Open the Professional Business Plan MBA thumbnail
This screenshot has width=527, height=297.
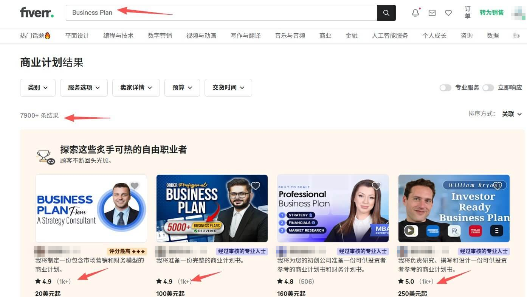pos(333,208)
